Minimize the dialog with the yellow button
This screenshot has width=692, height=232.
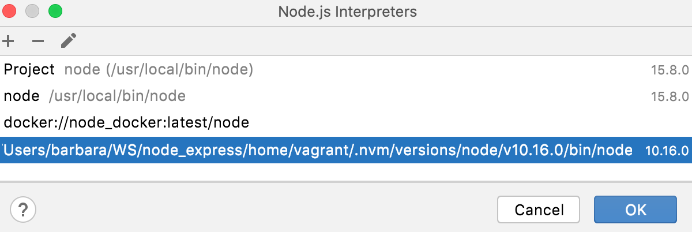coord(33,11)
